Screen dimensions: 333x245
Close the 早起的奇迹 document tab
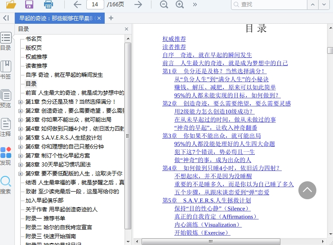click(x=99, y=18)
